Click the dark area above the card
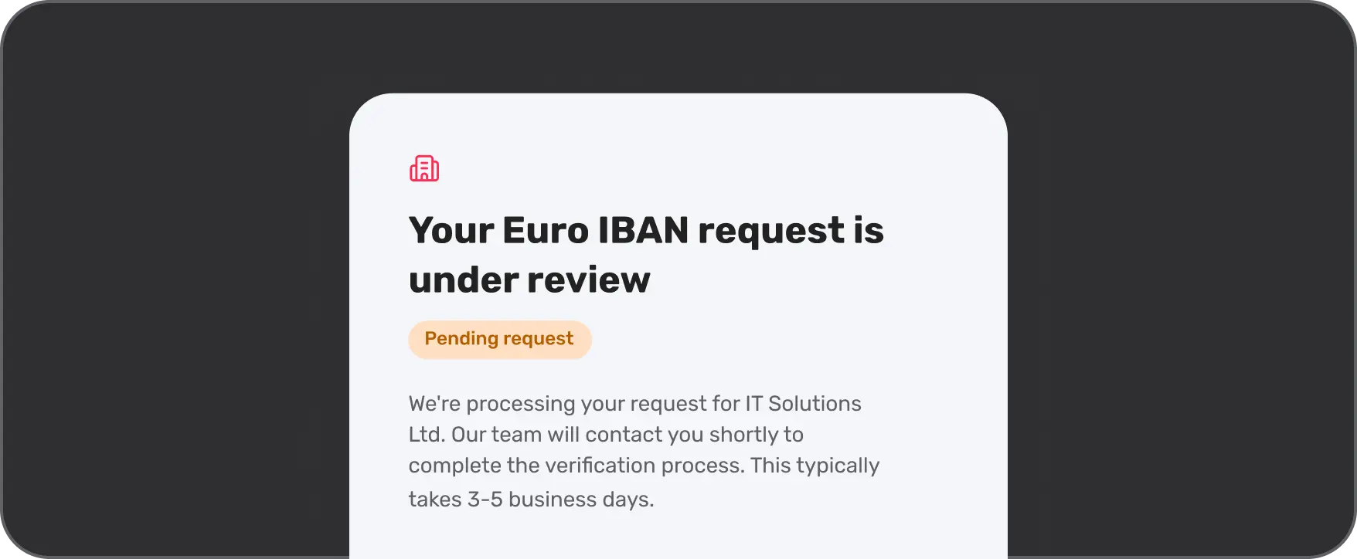Screen dimensions: 1357x559 pos(678,46)
